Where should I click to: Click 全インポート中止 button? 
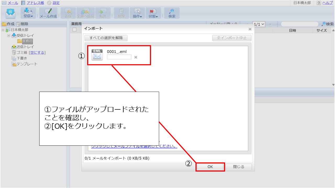[x=232, y=38]
